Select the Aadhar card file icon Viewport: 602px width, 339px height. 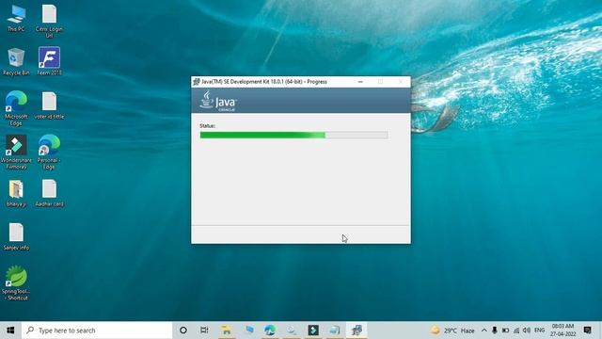point(49,193)
